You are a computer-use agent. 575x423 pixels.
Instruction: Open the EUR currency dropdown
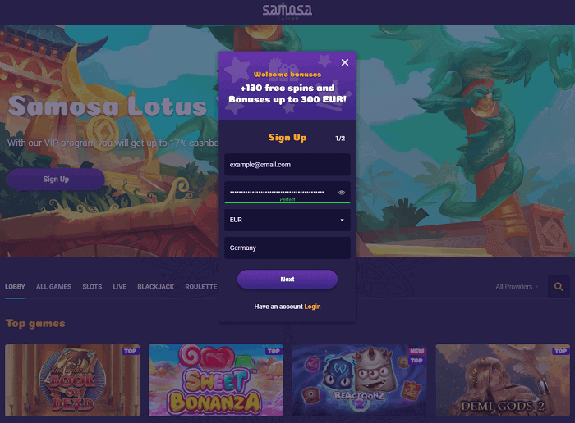click(287, 220)
